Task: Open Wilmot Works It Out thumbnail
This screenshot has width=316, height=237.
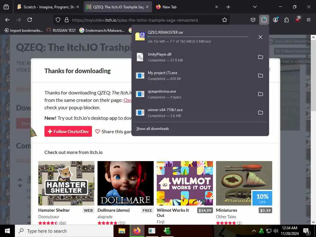Action: 185,183
